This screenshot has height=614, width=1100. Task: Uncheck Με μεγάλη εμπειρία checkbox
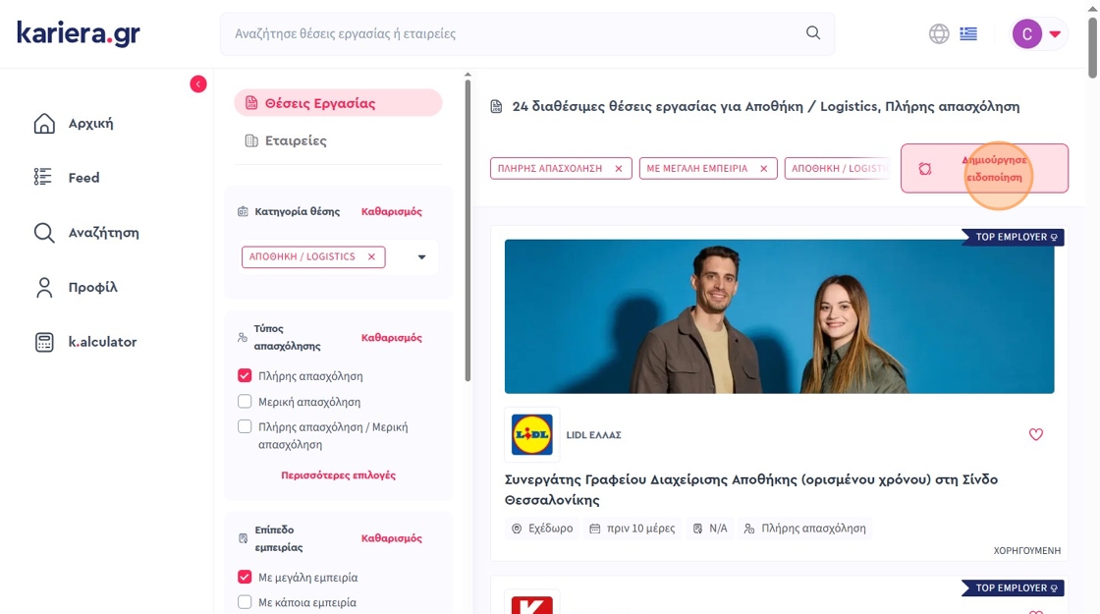pos(245,577)
